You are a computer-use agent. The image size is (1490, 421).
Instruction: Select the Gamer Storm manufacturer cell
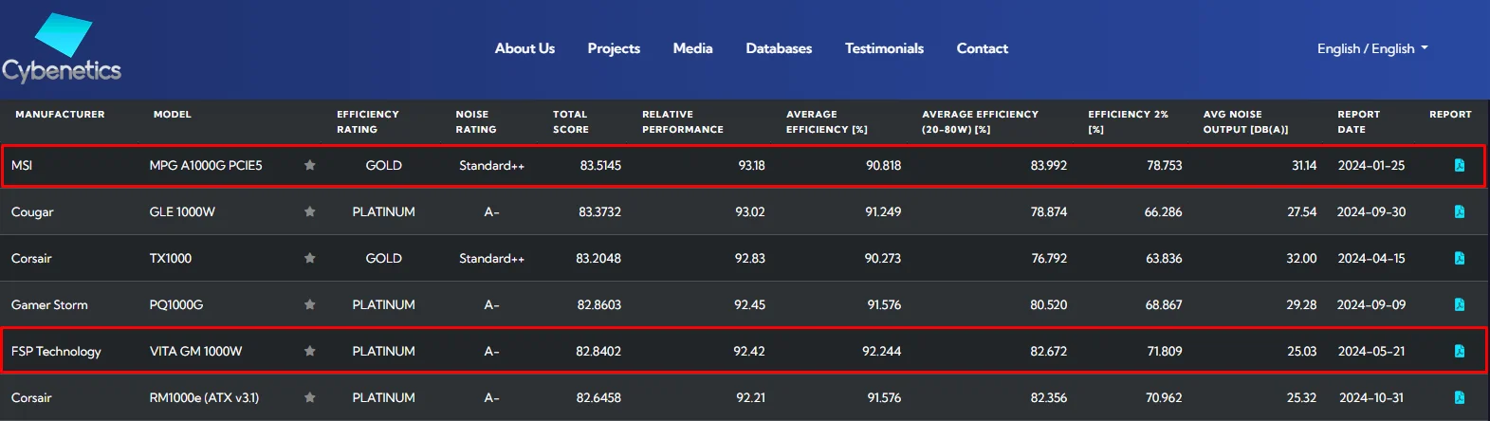(49, 304)
